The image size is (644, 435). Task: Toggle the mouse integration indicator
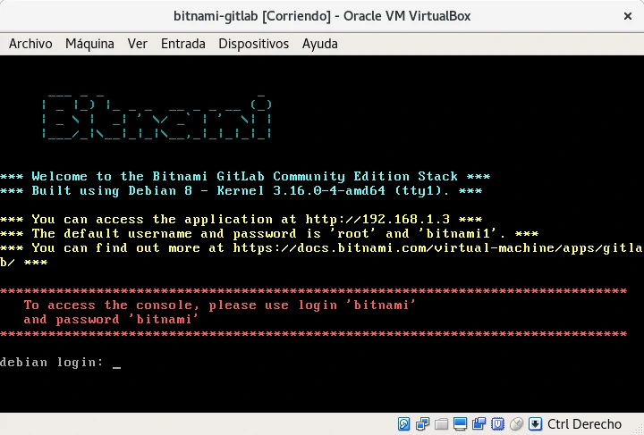click(517, 423)
